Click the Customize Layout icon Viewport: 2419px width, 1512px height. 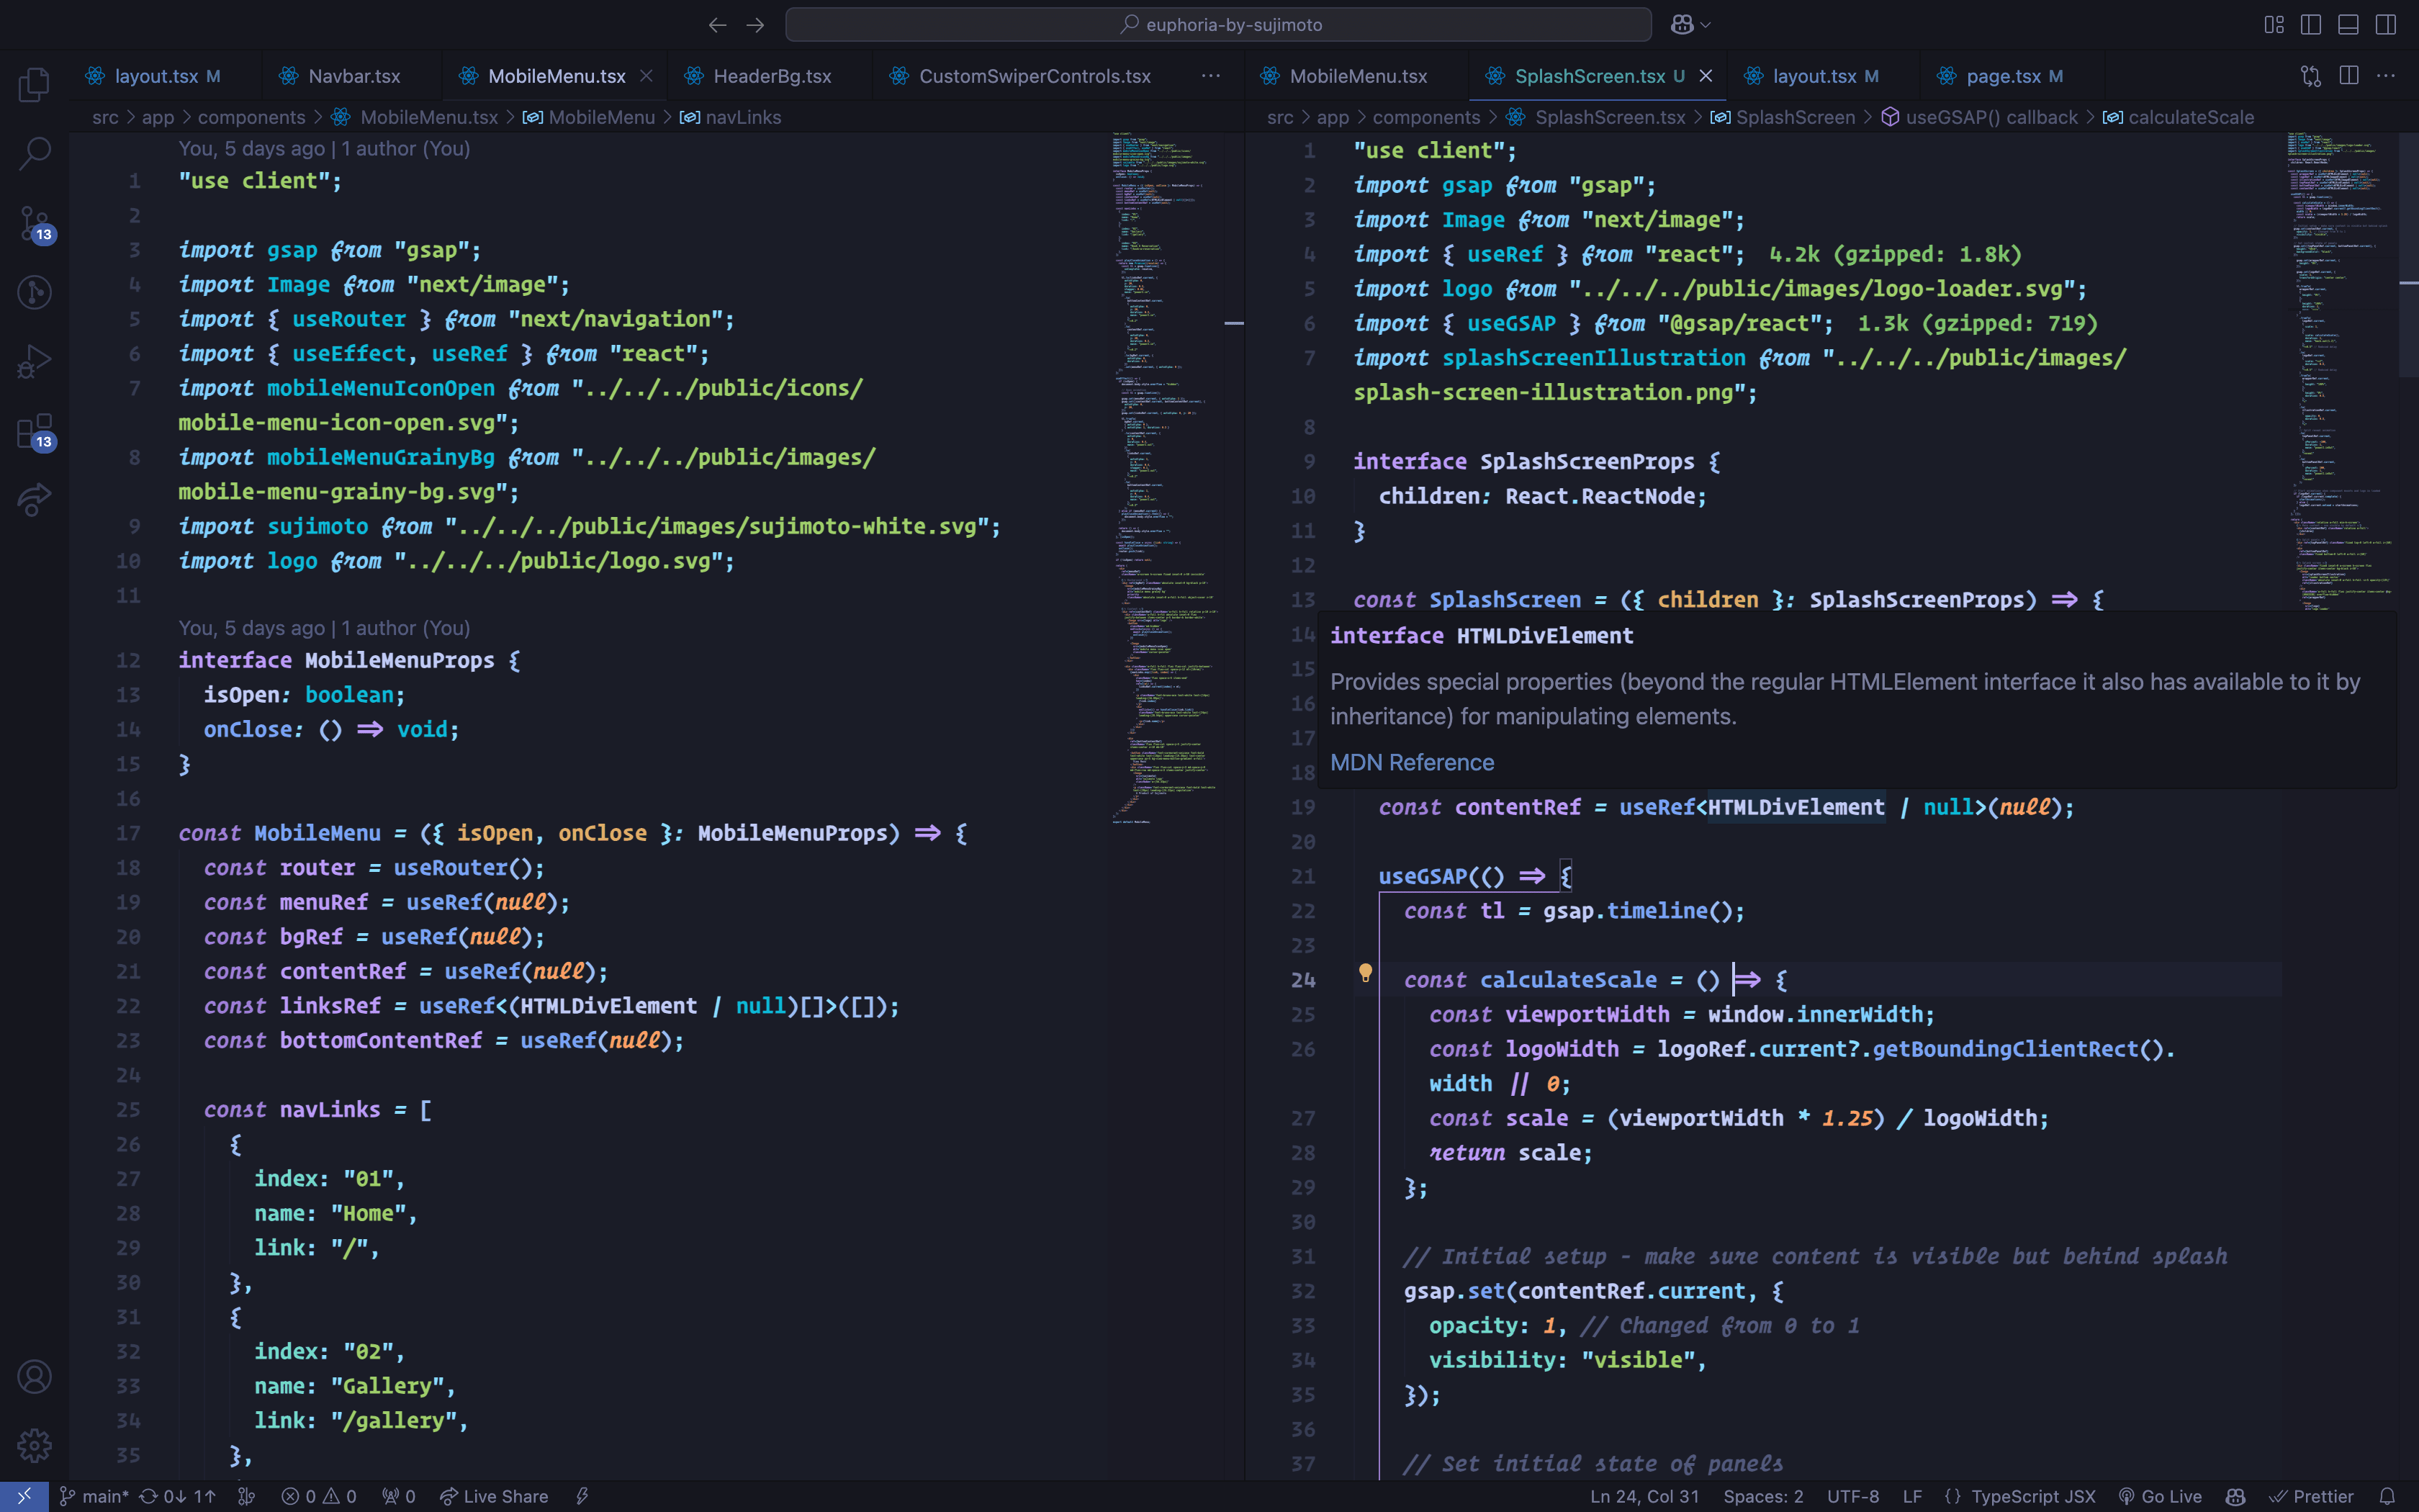click(x=2274, y=25)
